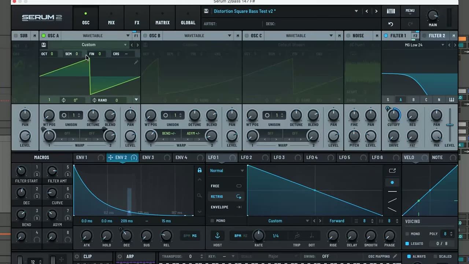This screenshot has width=469, height=264.
Task: Adjust the filter LEVEL vertical slider
Action: 450,125
